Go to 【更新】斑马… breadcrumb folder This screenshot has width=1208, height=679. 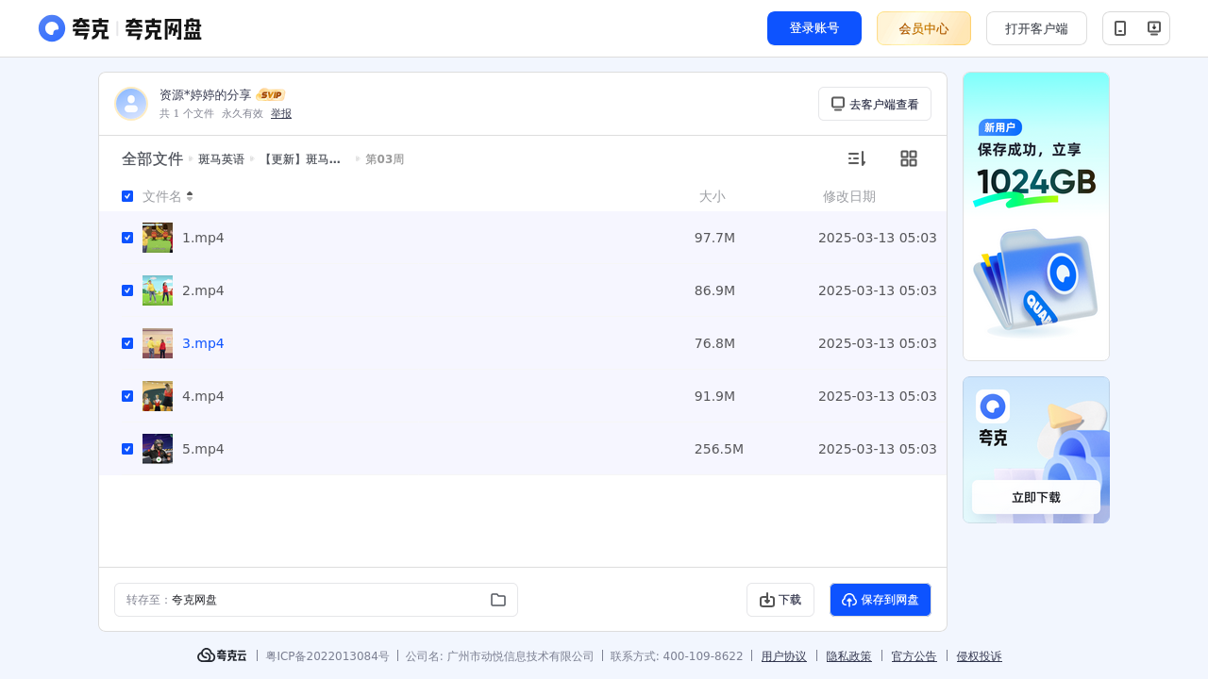[x=300, y=159]
